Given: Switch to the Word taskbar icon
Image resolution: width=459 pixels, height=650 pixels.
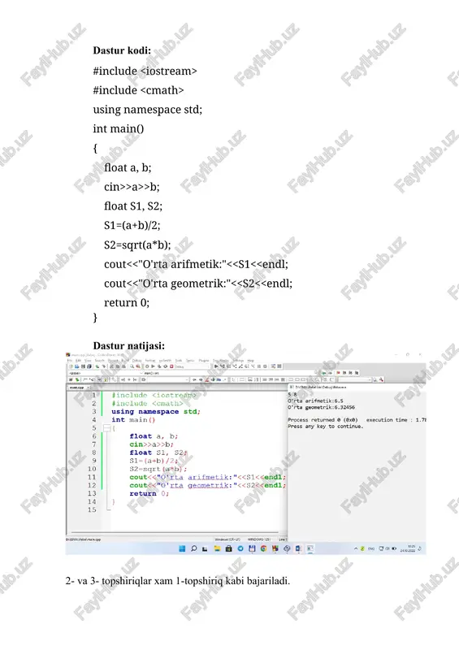Looking at the screenshot, I should (298, 548).
